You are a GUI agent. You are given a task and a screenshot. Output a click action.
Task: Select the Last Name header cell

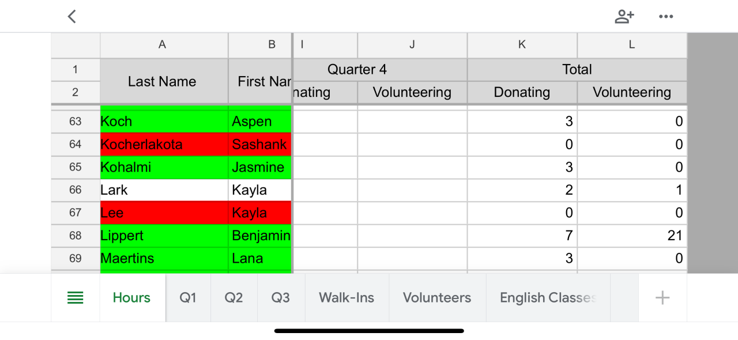point(163,81)
